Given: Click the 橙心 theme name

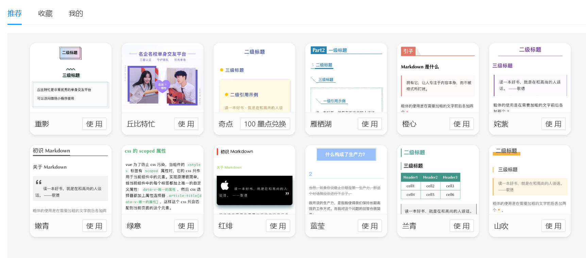Looking at the screenshot, I should point(409,124).
